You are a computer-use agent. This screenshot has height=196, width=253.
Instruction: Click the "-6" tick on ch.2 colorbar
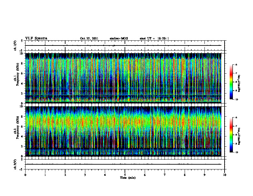(x=236, y=118)
